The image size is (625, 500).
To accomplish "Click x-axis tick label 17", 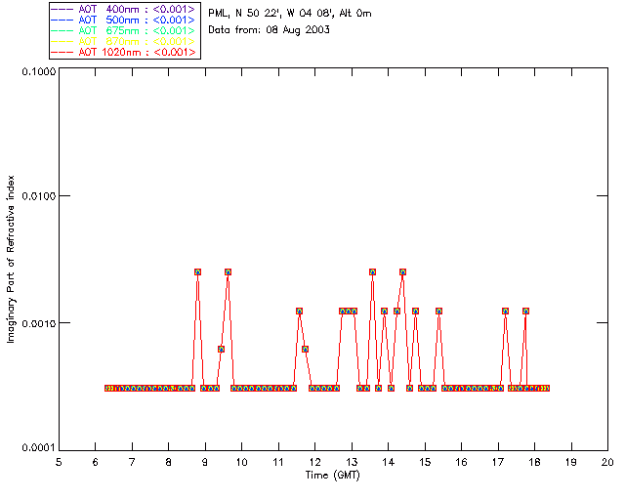I will 498,462.
